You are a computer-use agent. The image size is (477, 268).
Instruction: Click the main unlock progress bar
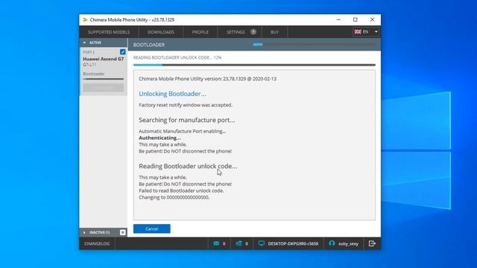point(254,65)
